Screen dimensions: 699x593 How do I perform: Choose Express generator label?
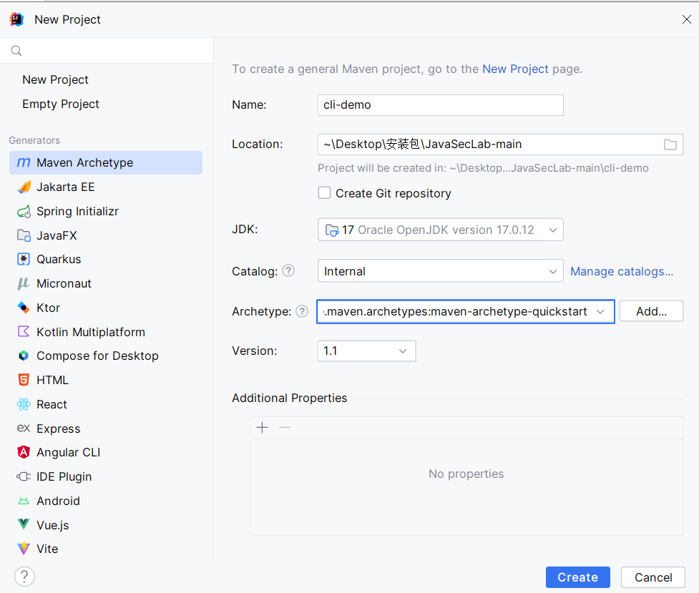[x=59, y=428]
